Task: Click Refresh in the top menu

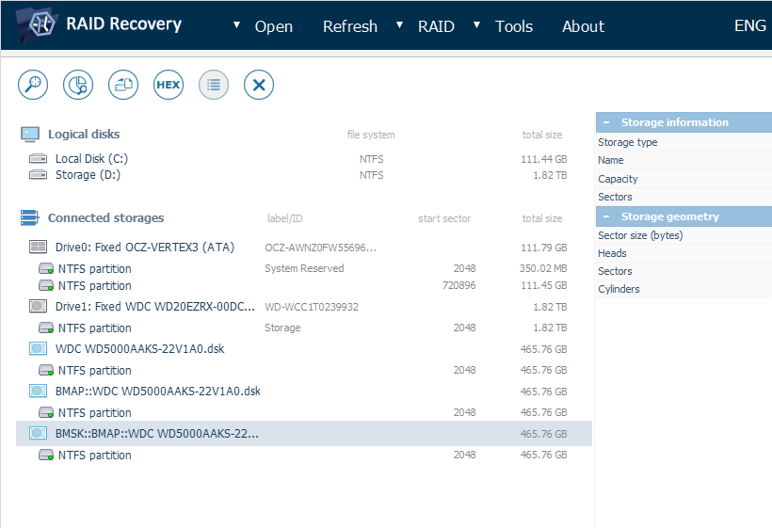Action: click(349, 26)
